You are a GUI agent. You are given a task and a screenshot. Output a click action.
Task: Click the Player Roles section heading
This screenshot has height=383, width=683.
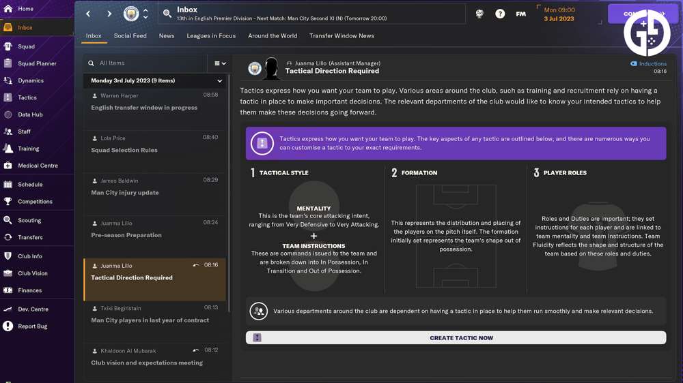pyautogui.click(x=565, y=172)
